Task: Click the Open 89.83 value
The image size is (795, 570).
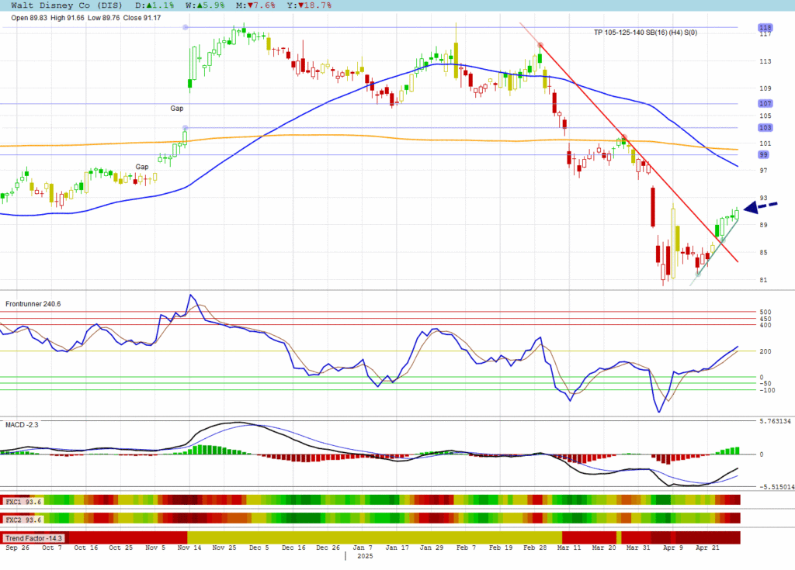Action: tap(29, 18)
